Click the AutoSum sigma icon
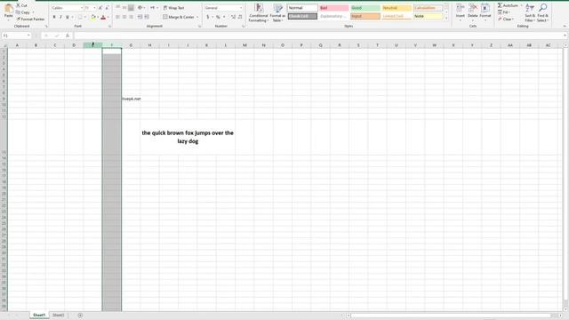Image resolution: width=569 pixels, height=320 pixels. point(500,5)
